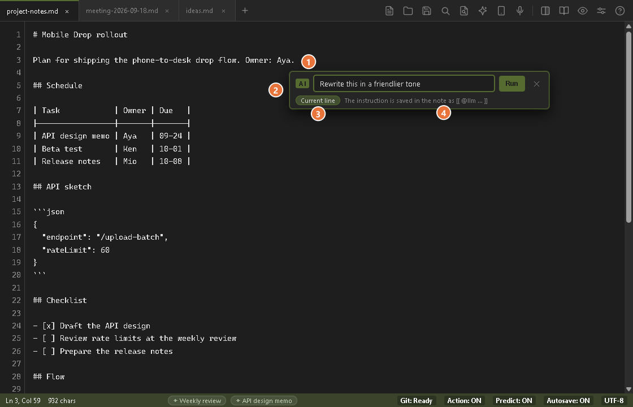Open reading mode book icon
The height and width of the screenshot is (407, 633).
(x=564, y=11)
